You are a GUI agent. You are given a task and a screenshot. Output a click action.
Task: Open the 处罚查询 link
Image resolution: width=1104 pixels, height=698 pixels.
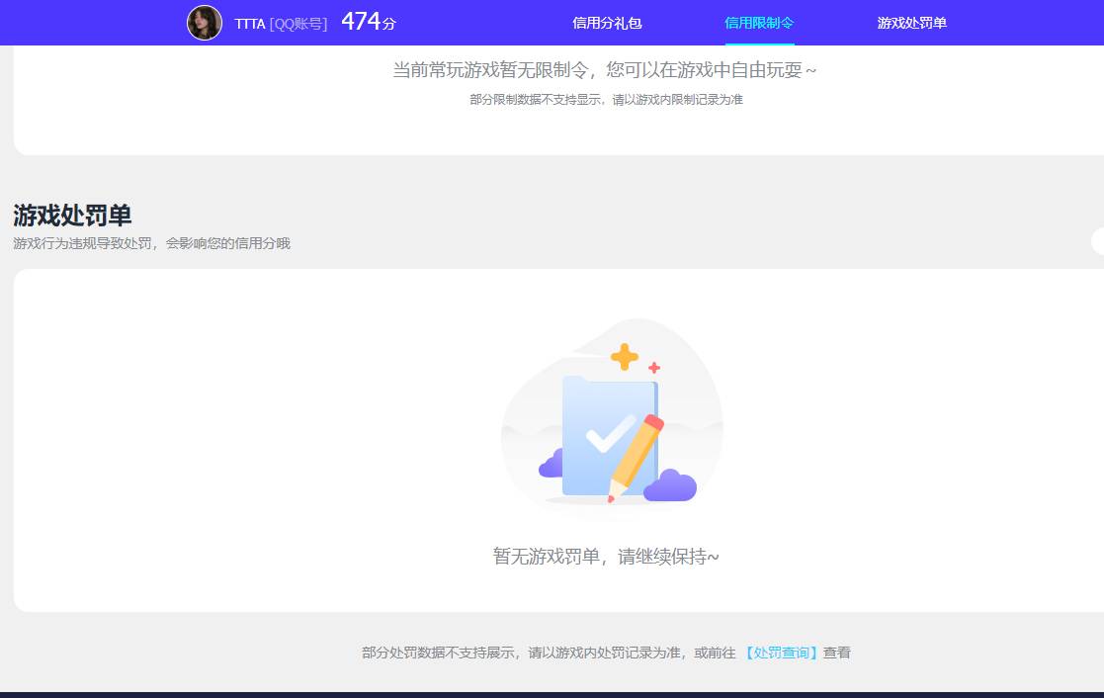783,653
